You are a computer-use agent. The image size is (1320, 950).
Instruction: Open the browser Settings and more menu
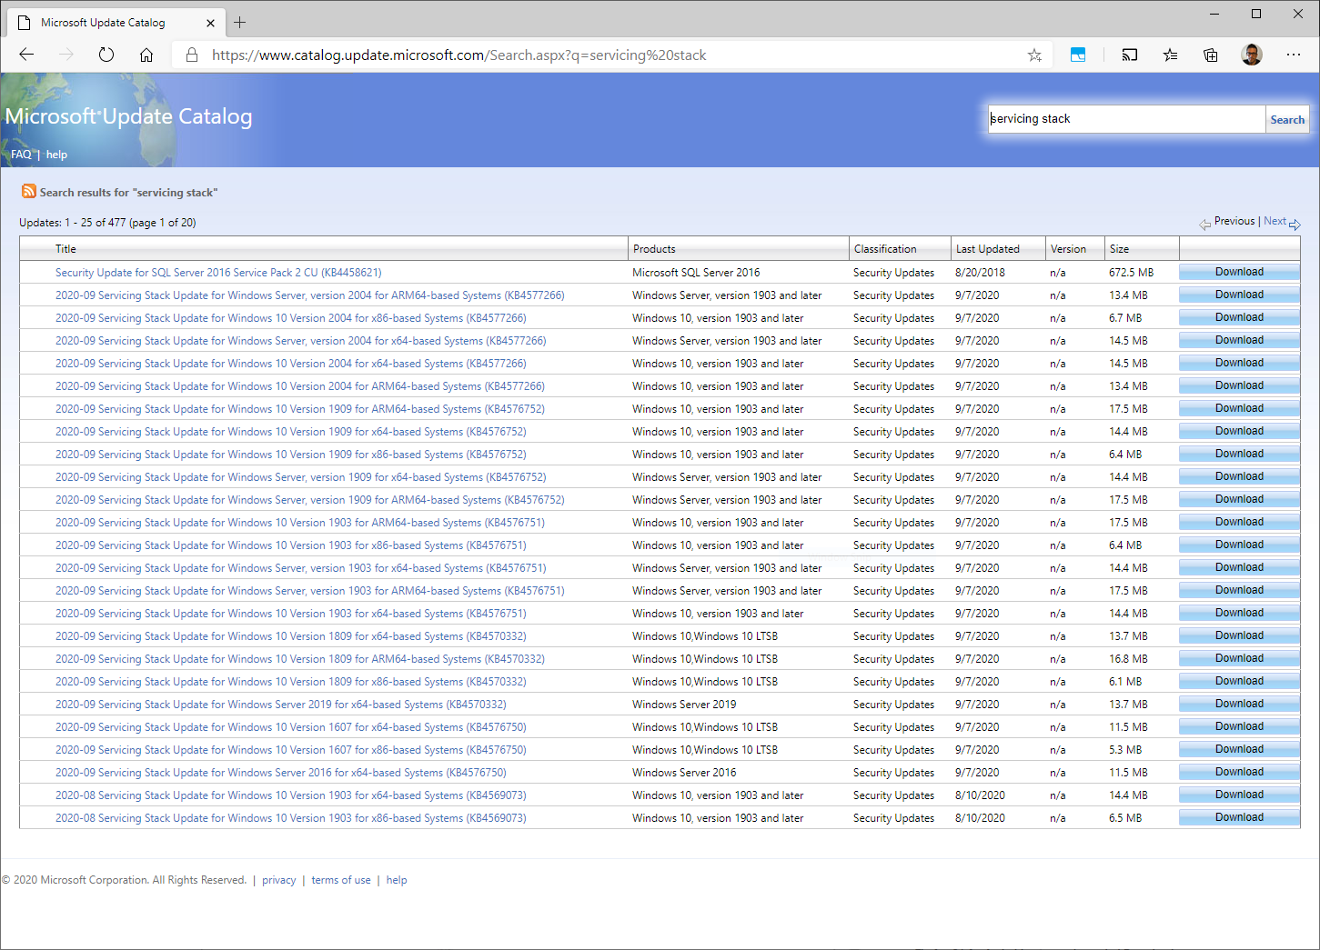point(1294,55)
